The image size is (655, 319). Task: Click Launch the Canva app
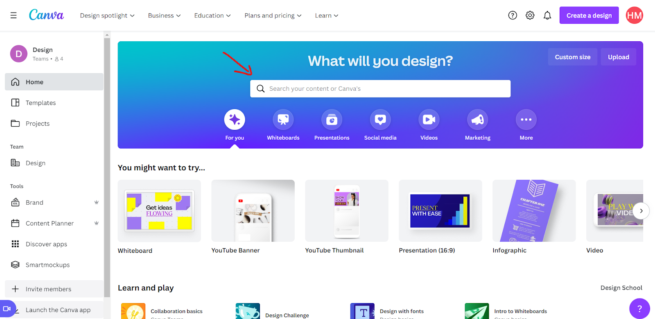click(x=54, y=310)
